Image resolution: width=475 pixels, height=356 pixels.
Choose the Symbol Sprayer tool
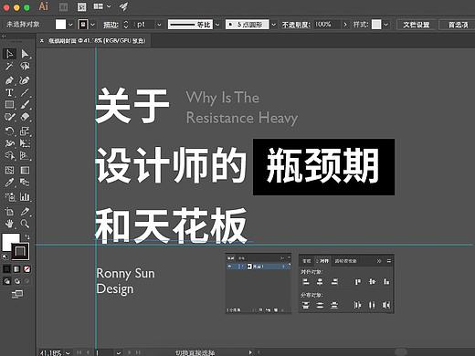click(x=9, y=197)
